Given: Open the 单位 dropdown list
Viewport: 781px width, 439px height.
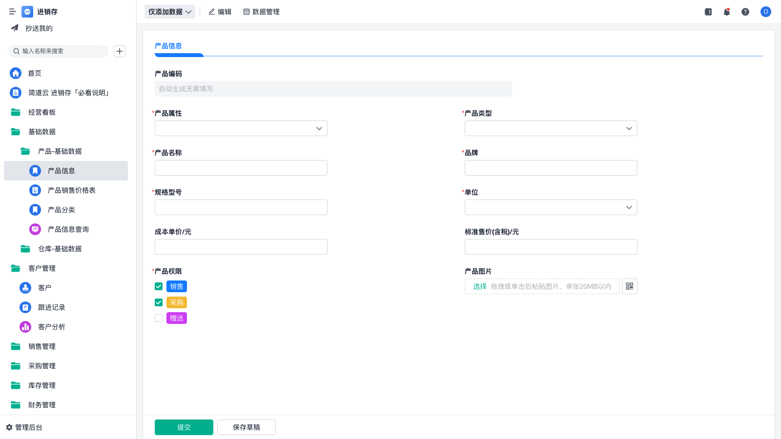Looking at the screenshot, I should (551, 207).
